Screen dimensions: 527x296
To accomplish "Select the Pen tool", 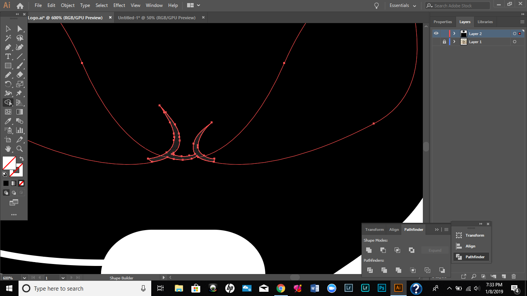I will tap(8, 47).
